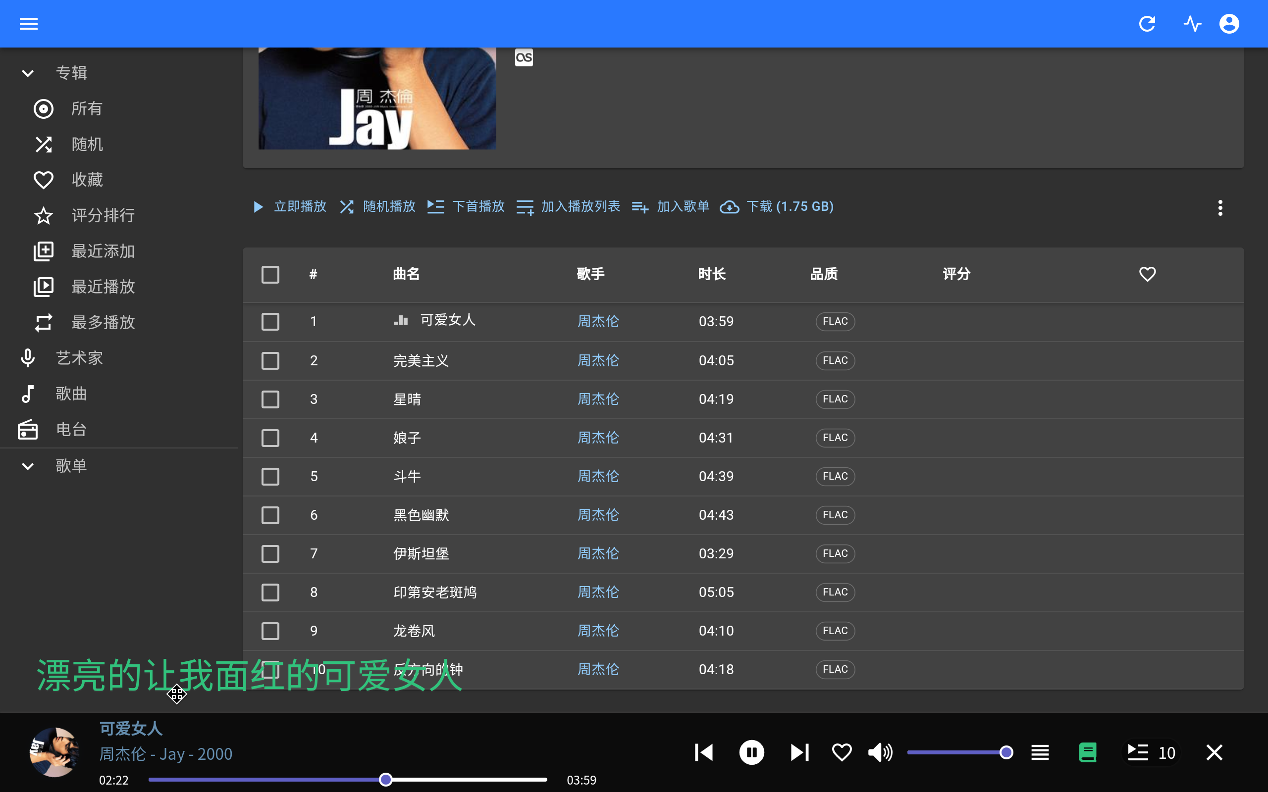
Task: Check the box for track 印第安老斑鸠
Action: 270,593
